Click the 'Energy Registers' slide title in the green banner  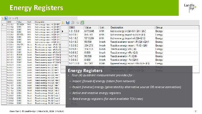(36, 8)
